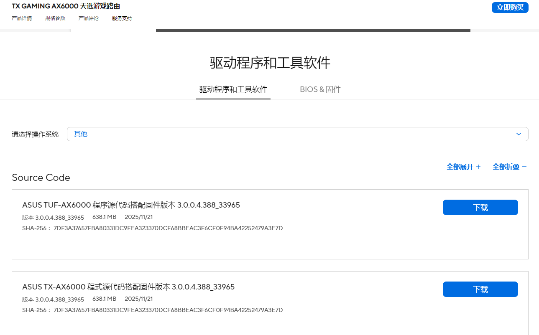This screenshot has height=335, width=539.
Task: Switch to the BIOS & 固件 tab
Action: point(320,89)
